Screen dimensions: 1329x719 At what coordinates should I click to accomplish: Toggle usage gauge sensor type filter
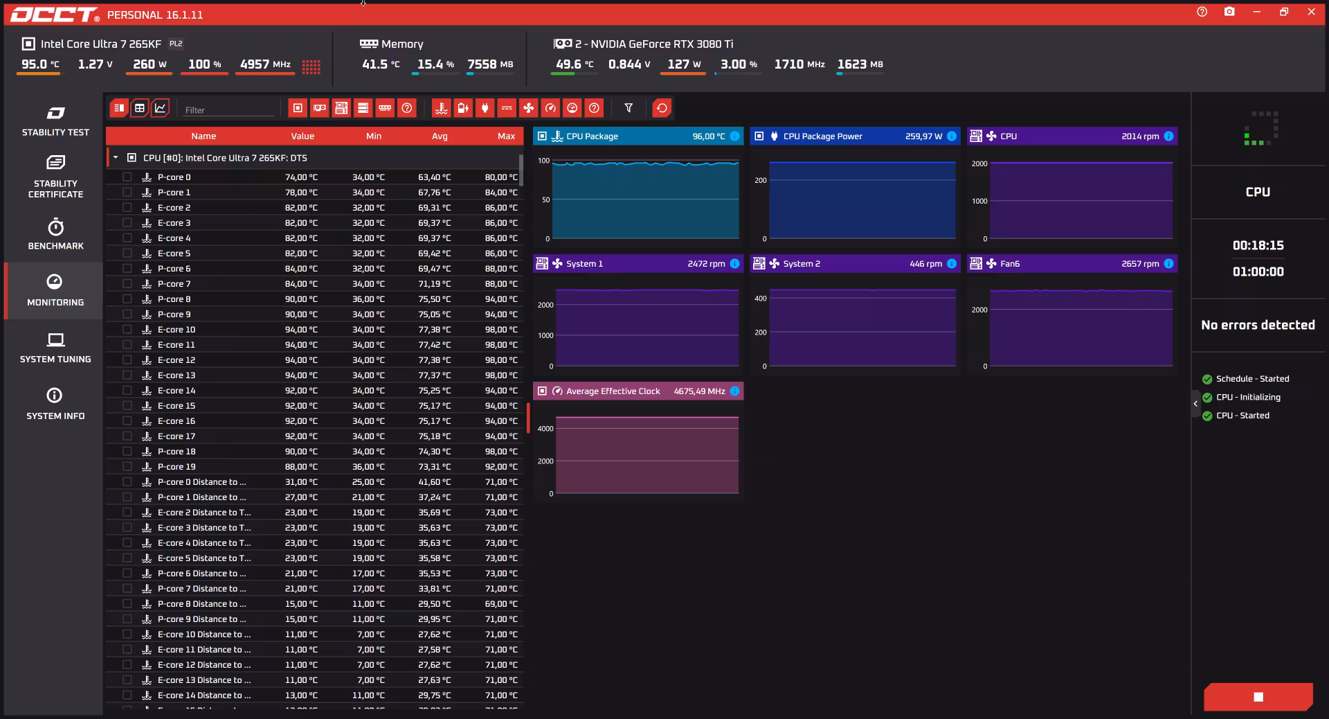pyautogui.click(x=572, y=108)
